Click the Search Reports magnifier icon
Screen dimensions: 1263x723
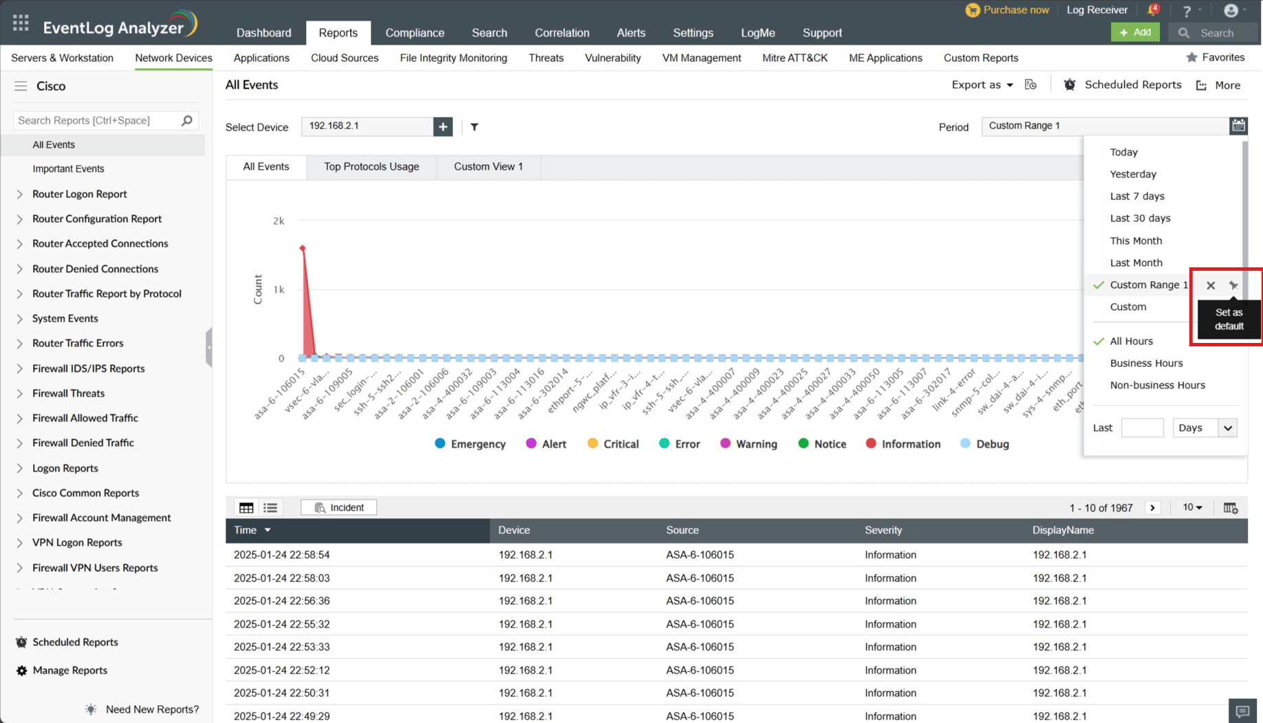point(186,120)
